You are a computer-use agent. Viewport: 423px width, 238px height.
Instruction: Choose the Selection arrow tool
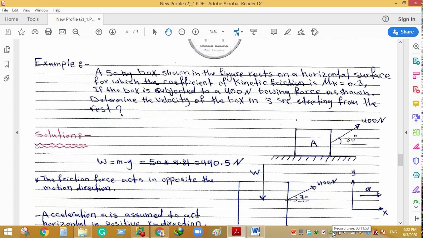click(155, 32)
